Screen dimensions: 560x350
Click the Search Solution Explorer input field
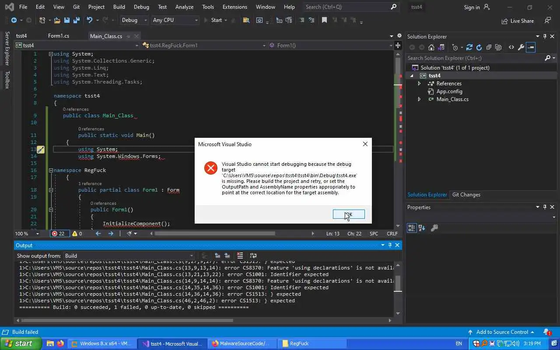pos(475,58)
